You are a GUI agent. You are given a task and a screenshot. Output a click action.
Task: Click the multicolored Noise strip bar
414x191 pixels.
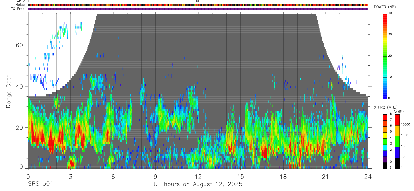coord(198,5)
